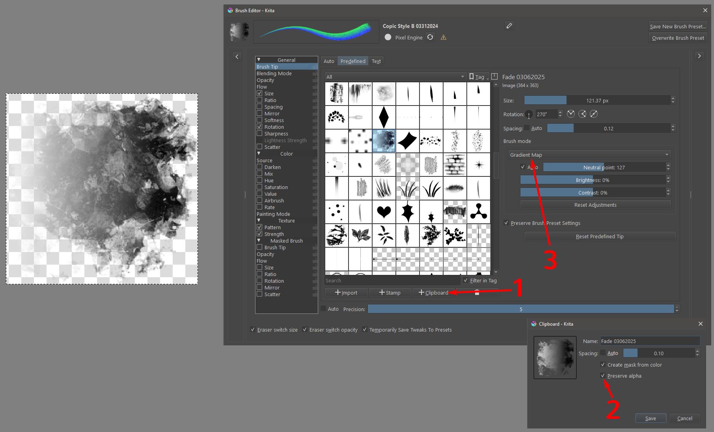Enable the Scatter option under General
Screen dimensions: 714x432
[259, 147]
